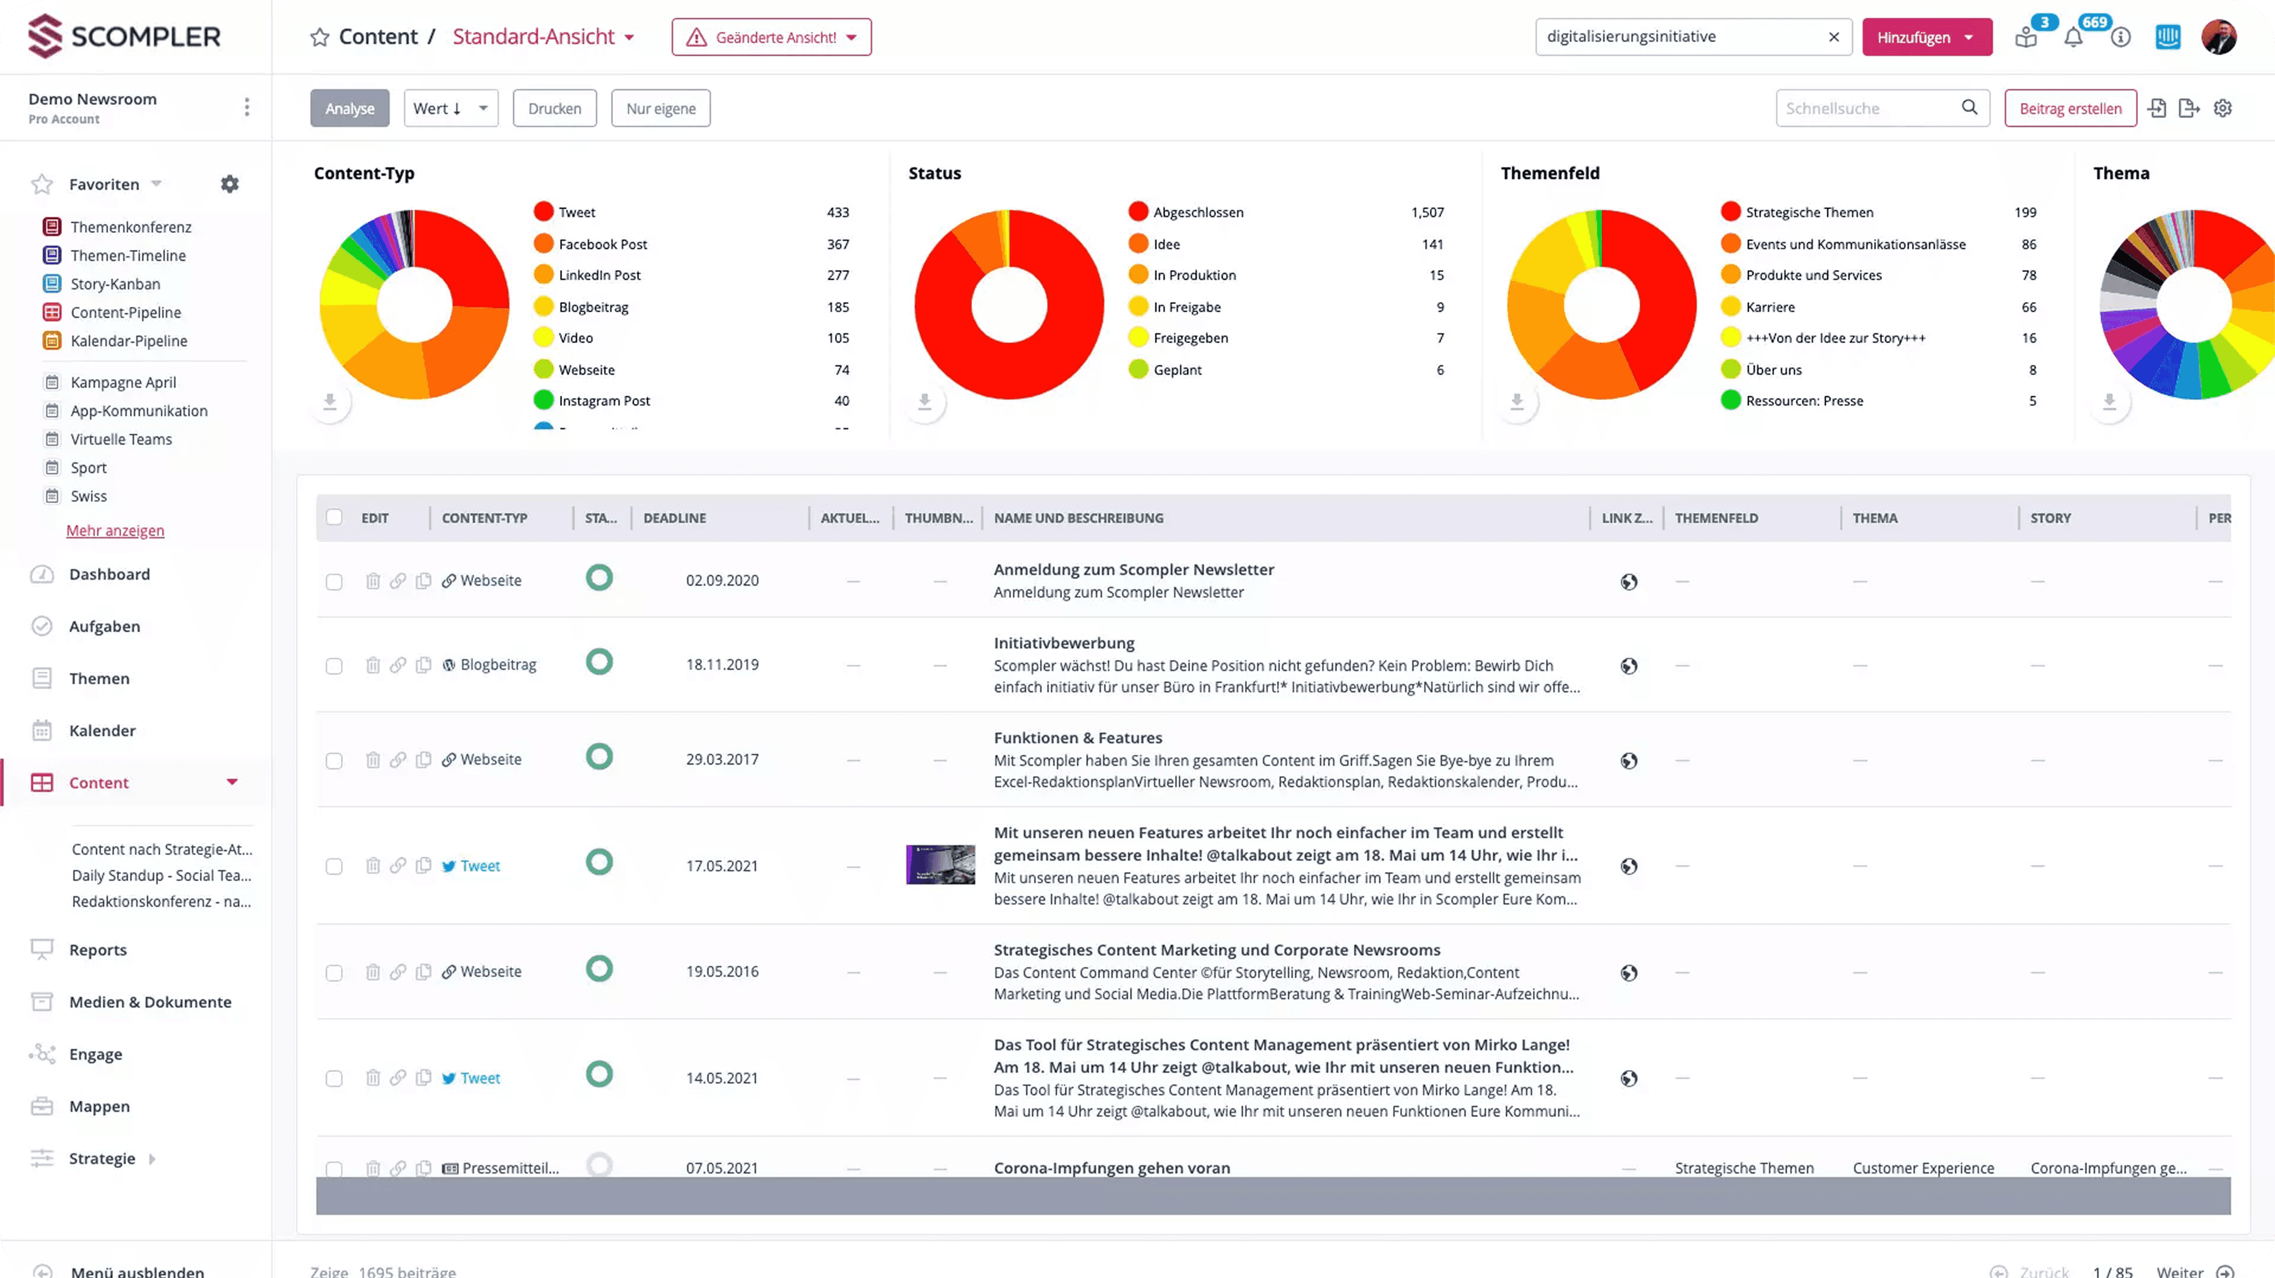This screenshot has width=2275, height=1278.
Task: Open Dashboard in the sidebar
Action: coord(109,574)
